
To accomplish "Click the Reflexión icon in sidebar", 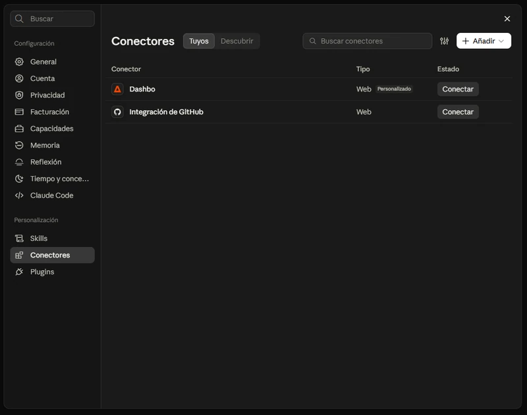I will 19,162.
